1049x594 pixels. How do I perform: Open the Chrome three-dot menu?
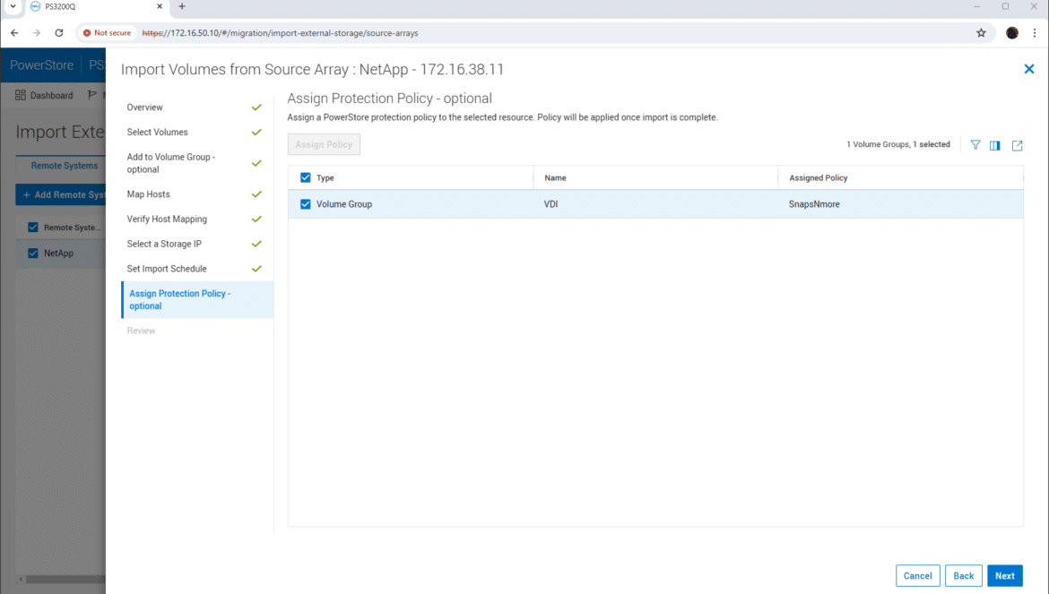[x=1035, y=33]
